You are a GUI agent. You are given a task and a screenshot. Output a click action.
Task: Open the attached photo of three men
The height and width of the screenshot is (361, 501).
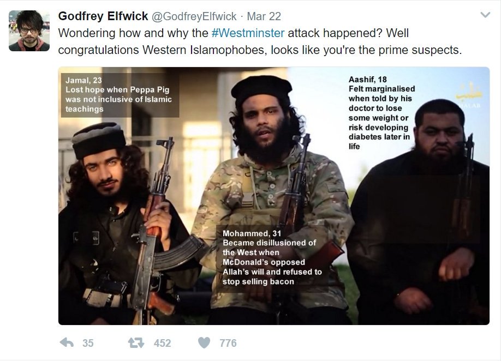tap(274, 196)
